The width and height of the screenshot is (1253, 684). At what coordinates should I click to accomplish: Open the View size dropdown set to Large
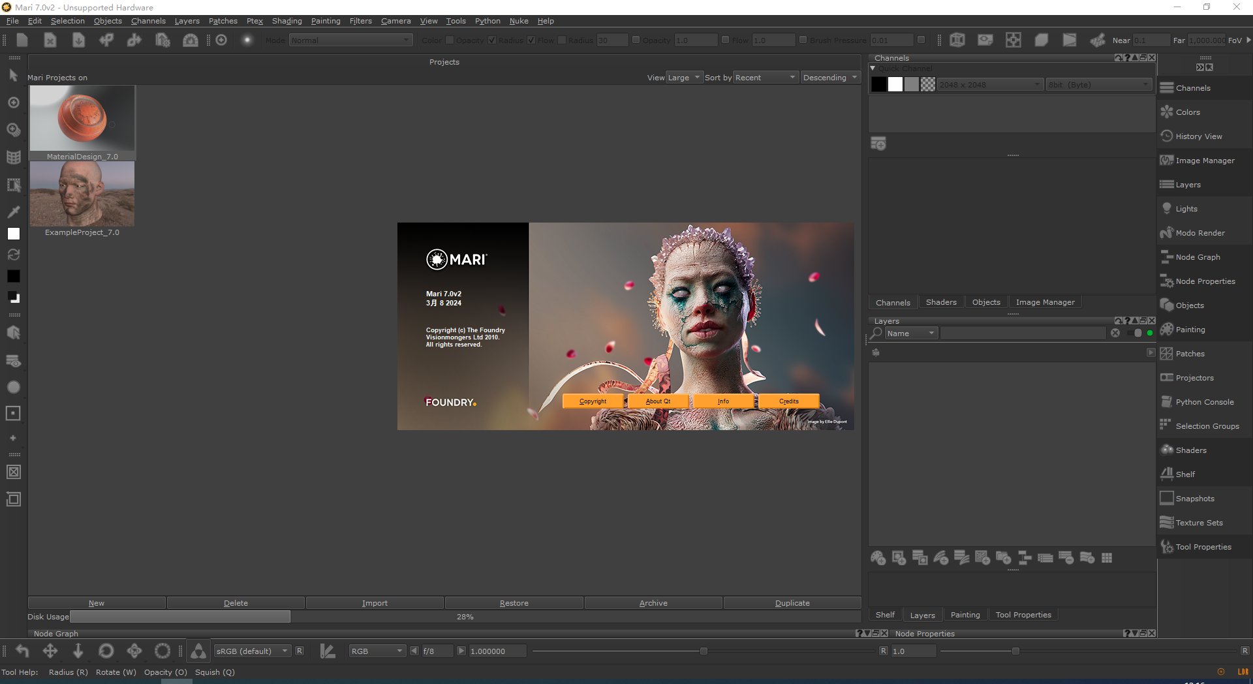coord(684,78)
